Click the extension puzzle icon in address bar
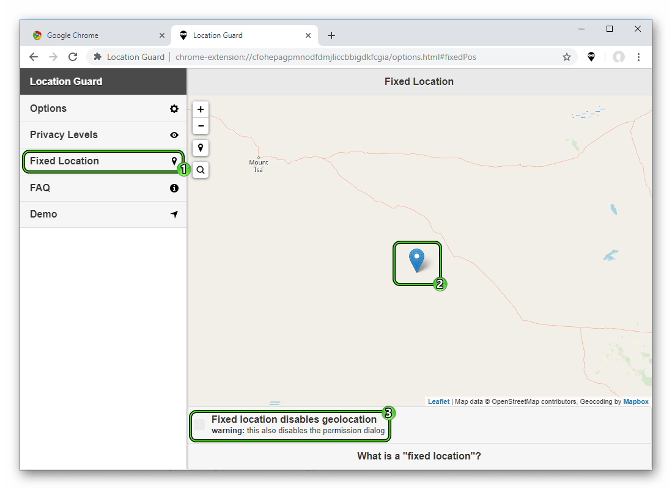Viewport: 672px width, 490px height. (98, 57)
